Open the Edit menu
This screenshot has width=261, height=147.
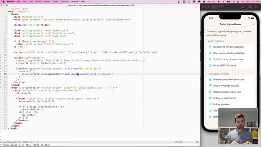coord(24,2)
